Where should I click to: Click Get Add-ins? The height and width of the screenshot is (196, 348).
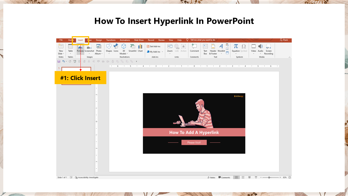click(x=154, y=46)
